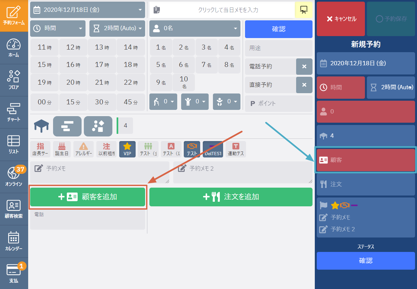Open the date dropdown 2020年12月18日

click(x=87, y=10)
